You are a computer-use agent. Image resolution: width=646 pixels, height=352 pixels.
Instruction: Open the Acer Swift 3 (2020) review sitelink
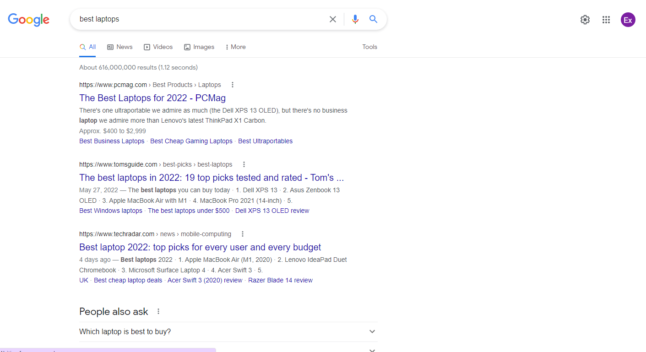point(205,280)
